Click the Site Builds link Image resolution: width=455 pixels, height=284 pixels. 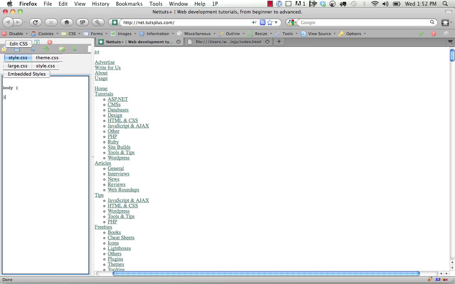(x=119, y=147)
